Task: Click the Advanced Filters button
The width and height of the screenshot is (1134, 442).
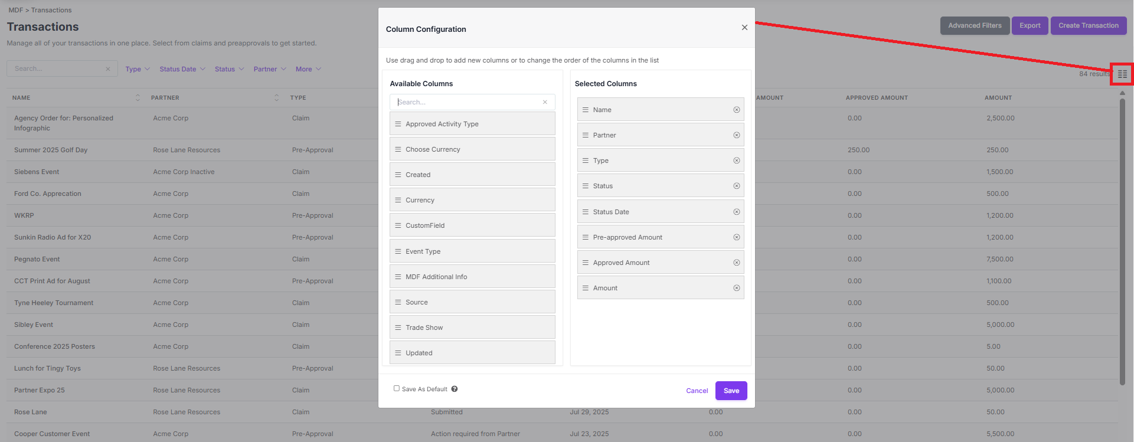Action: pos(975,25)
